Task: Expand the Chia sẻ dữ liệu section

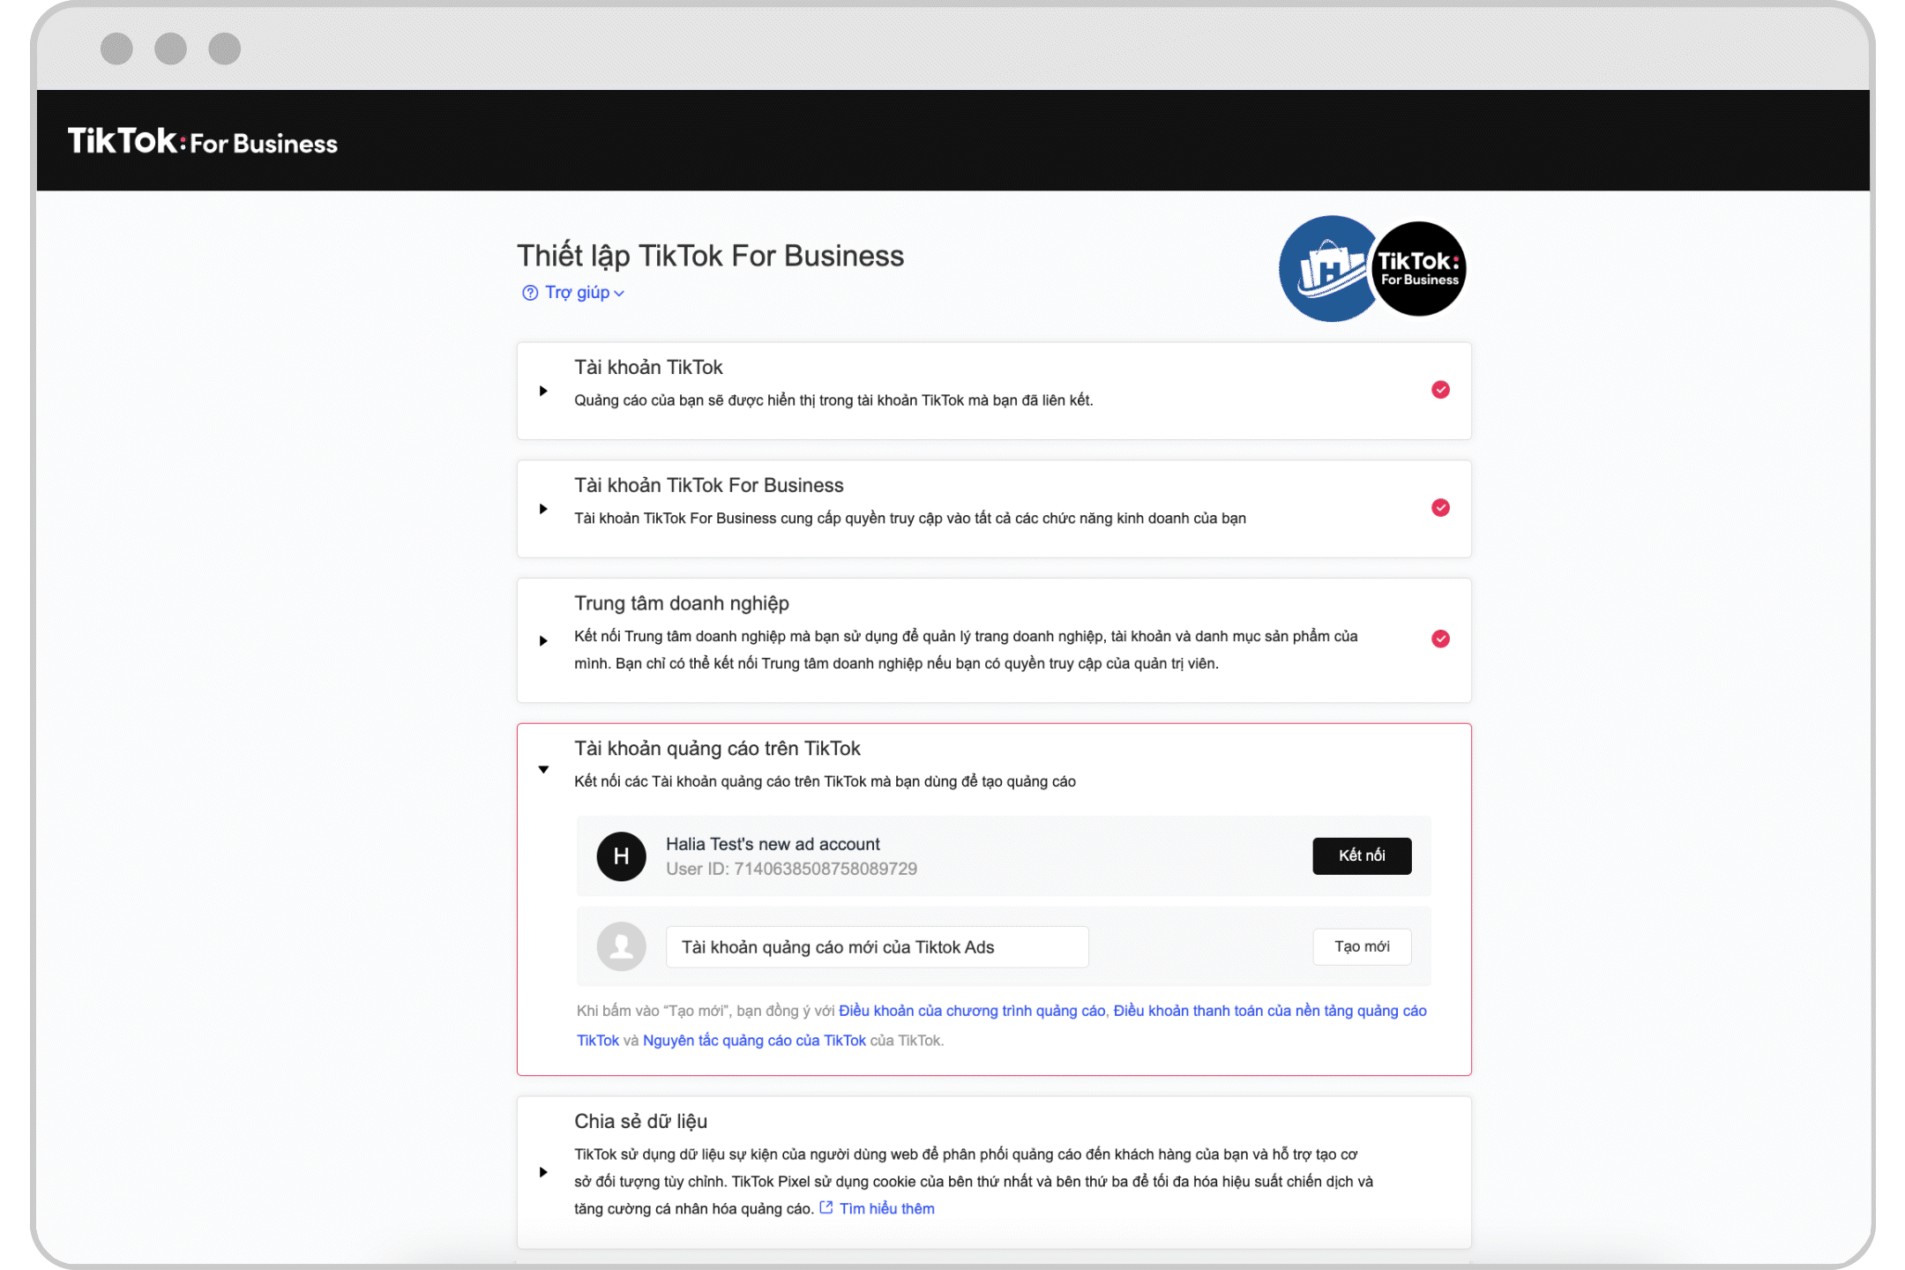Action: (x=543, y=1172)
